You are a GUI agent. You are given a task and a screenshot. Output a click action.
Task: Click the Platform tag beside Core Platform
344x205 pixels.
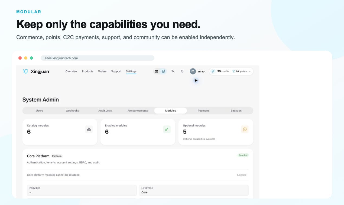pos(57,156)
